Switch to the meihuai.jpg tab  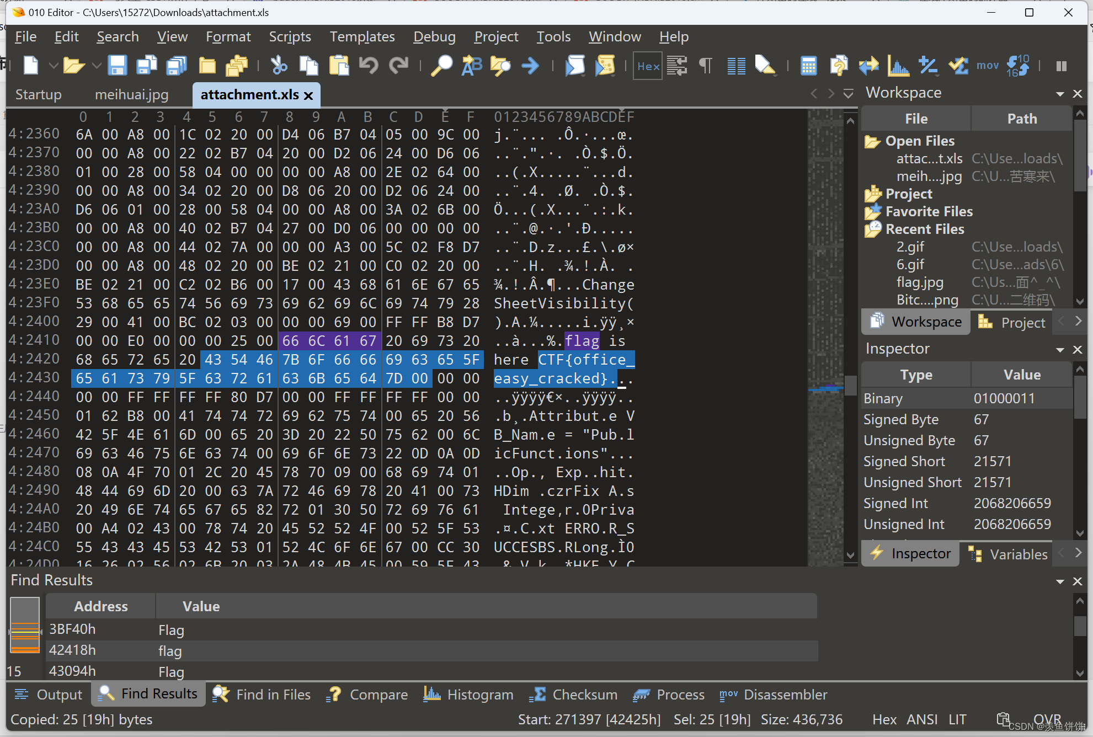[x=131, y=94]
